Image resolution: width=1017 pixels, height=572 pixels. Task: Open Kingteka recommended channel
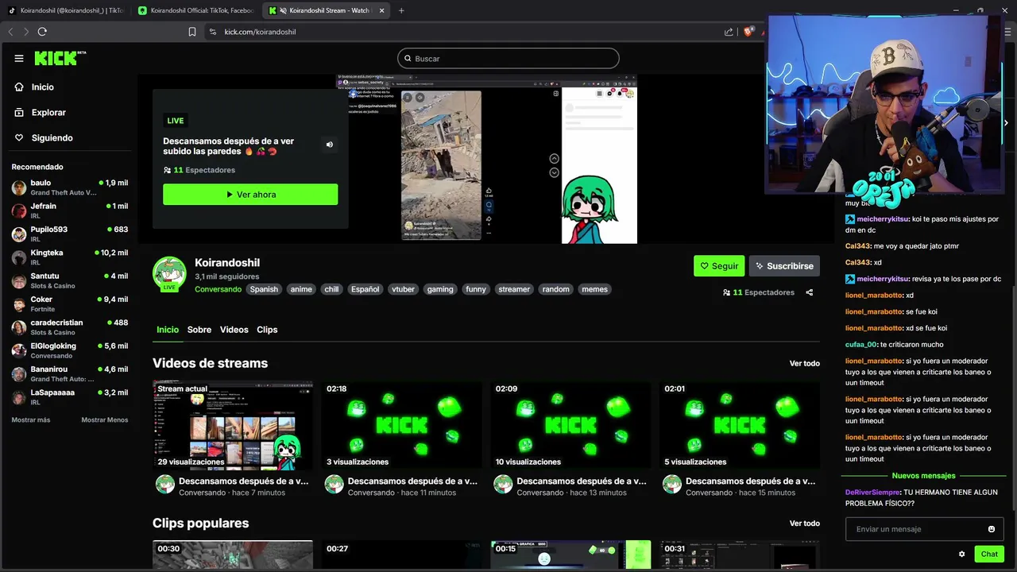point(70,257)
